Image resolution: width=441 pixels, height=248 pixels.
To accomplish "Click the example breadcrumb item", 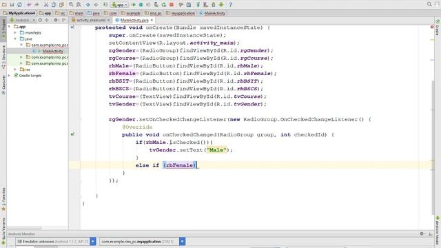I will pos(131,13).
